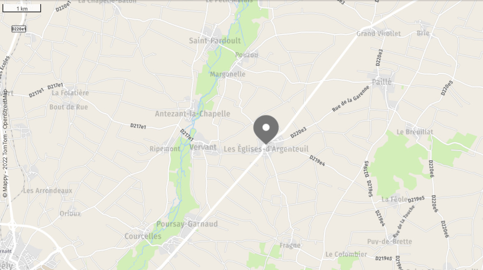Select the Puy-de-Brette place label

389,242
